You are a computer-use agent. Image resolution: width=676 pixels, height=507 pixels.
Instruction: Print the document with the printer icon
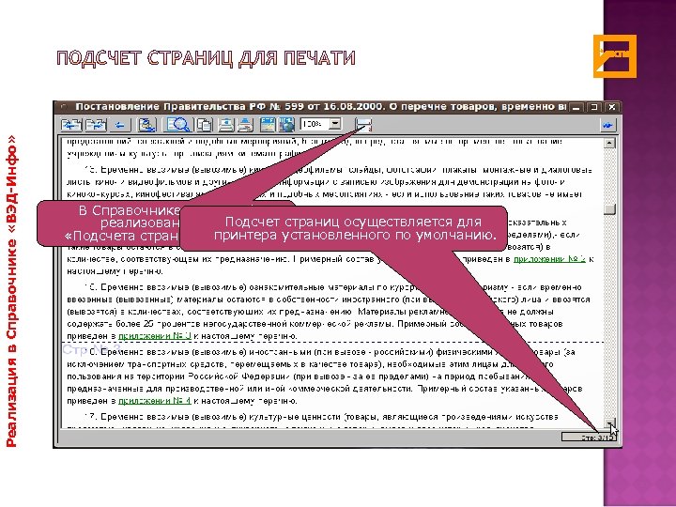245,125
